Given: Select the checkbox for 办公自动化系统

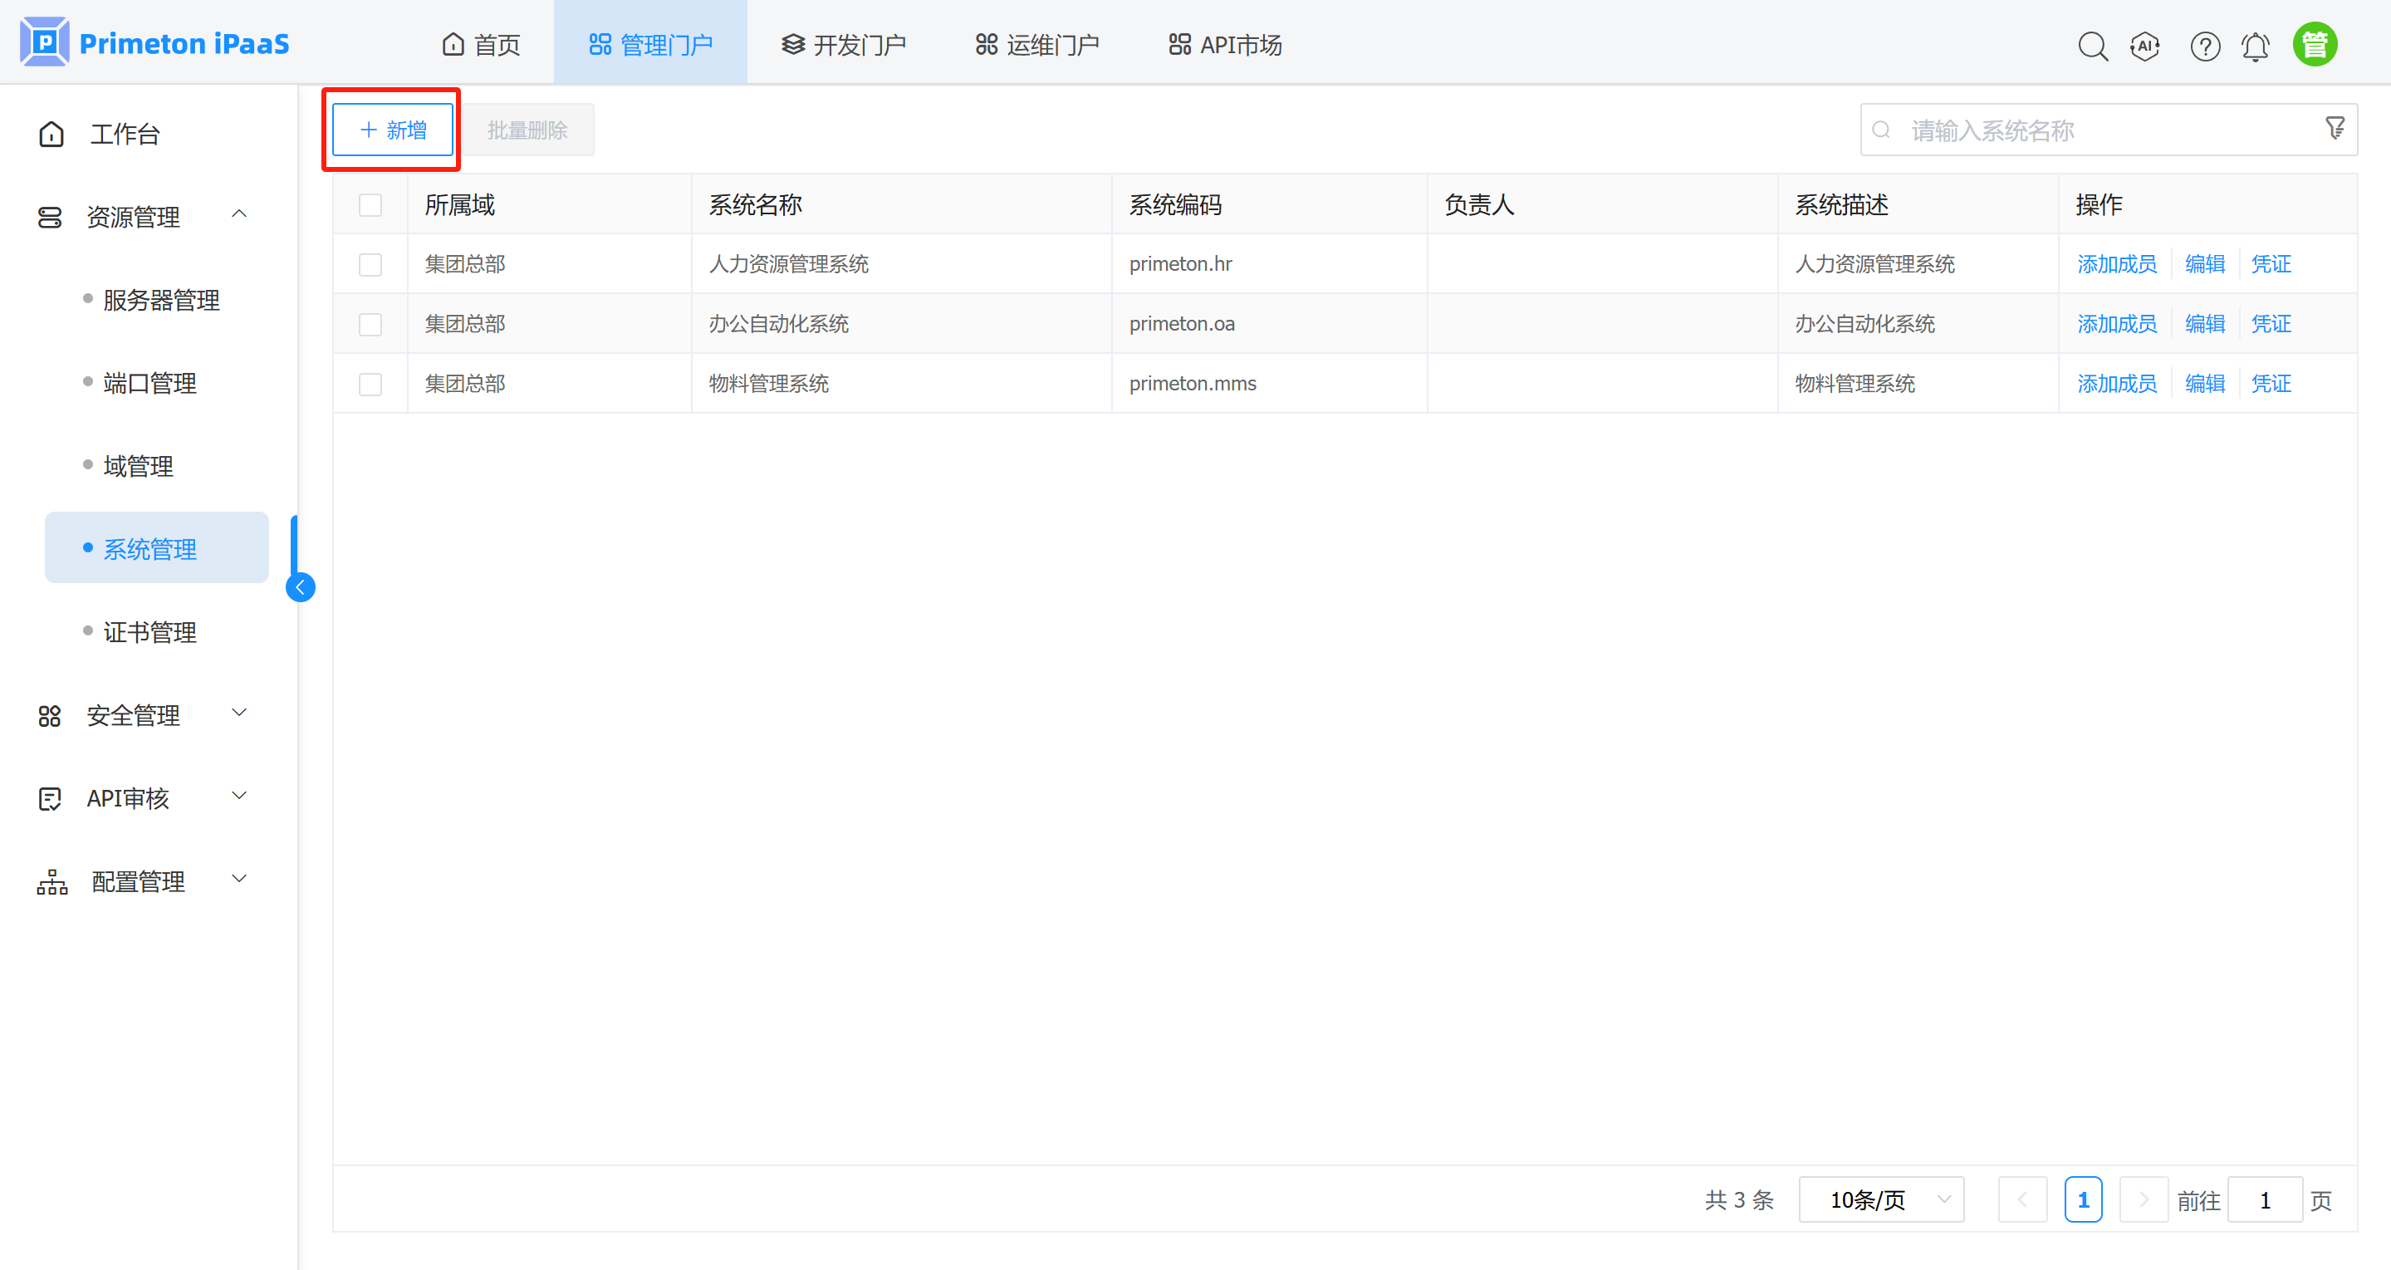Looking at the screenshot, I should pyautogui.click(x=370, y=323).
